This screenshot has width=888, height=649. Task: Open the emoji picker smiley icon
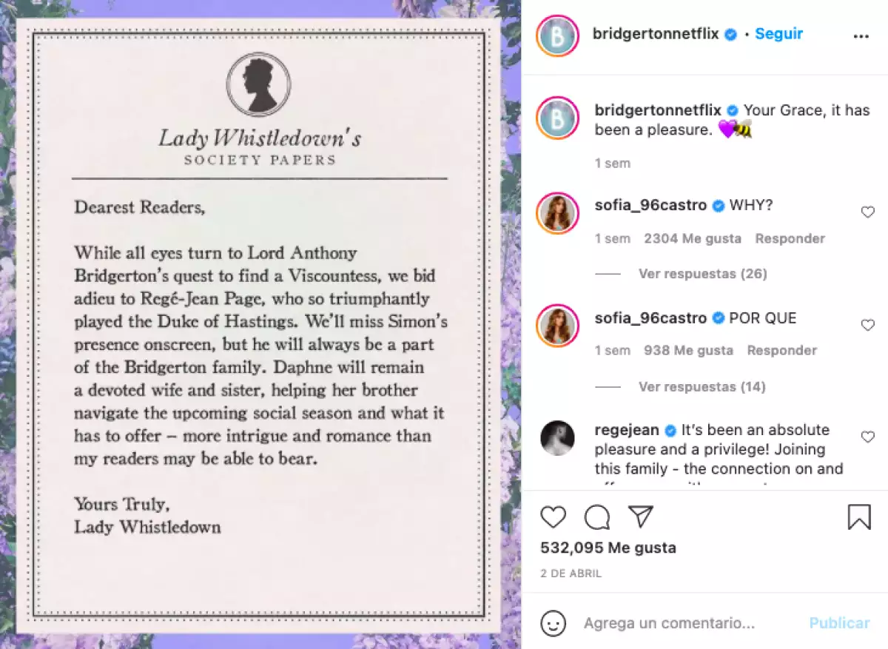pyautogui.click(x=553, y=622)
